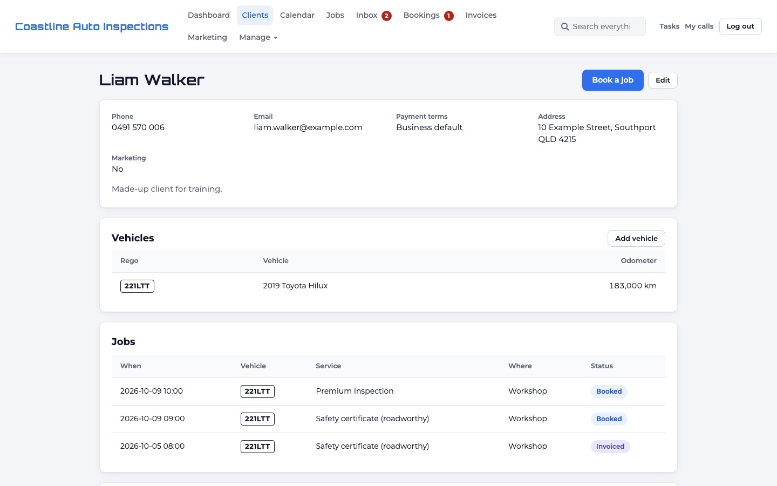The height and width of the screenshot is (486, 777).
Task: Click Booked status on the 09:00 job
Action: click(x=609, y=419)
